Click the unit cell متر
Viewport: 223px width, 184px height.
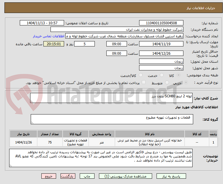[102, 142]
